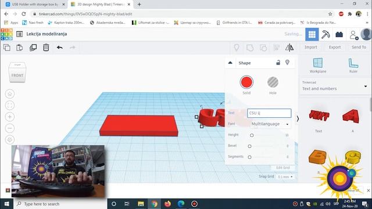Click the Export button
Image resolution: width=372 pixels, height=209 pixels.
(x=335, y=48)
